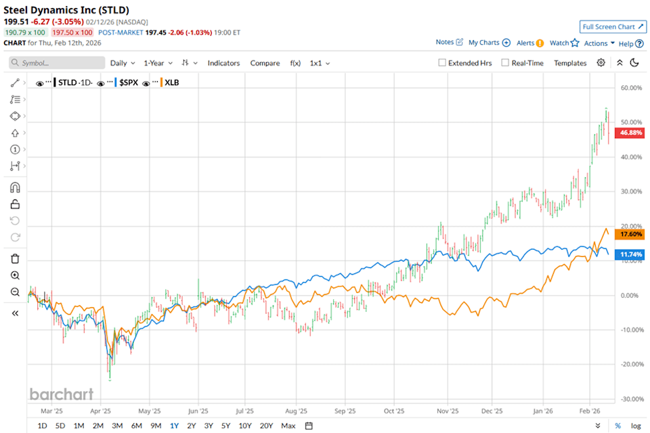Click the Full Screen Chart button

(613, 26)
